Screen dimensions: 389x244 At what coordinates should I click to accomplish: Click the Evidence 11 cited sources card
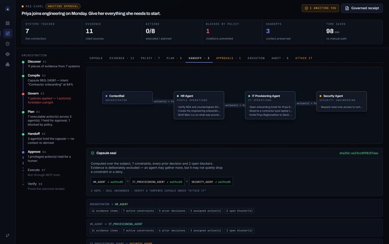point(112,32)
